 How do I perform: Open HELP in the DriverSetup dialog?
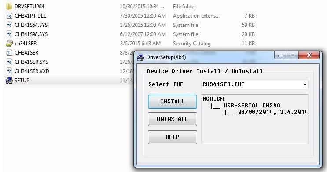pyautogui.click(x=172, y=137)
